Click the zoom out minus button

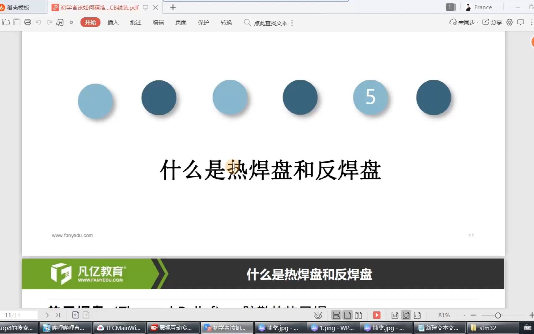[473, 315]
